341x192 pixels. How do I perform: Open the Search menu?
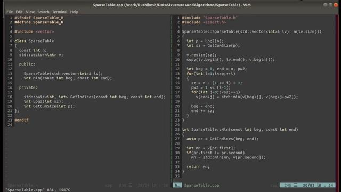(43, 12)
